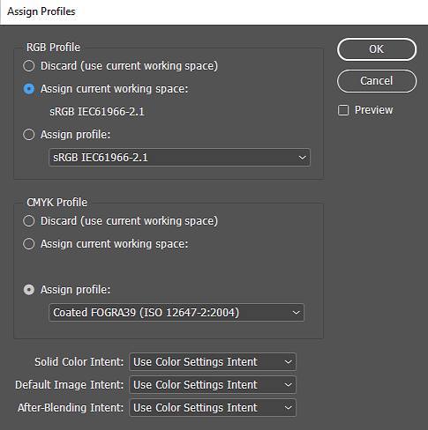Select Discard radio under CMYK Profile
This screenshot has height=430, width=428.
click(29, 221)
